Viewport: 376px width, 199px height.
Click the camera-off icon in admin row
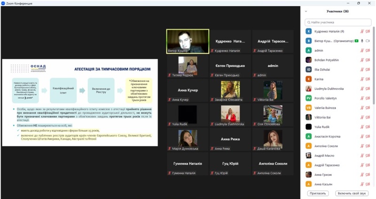coord(368,51)
